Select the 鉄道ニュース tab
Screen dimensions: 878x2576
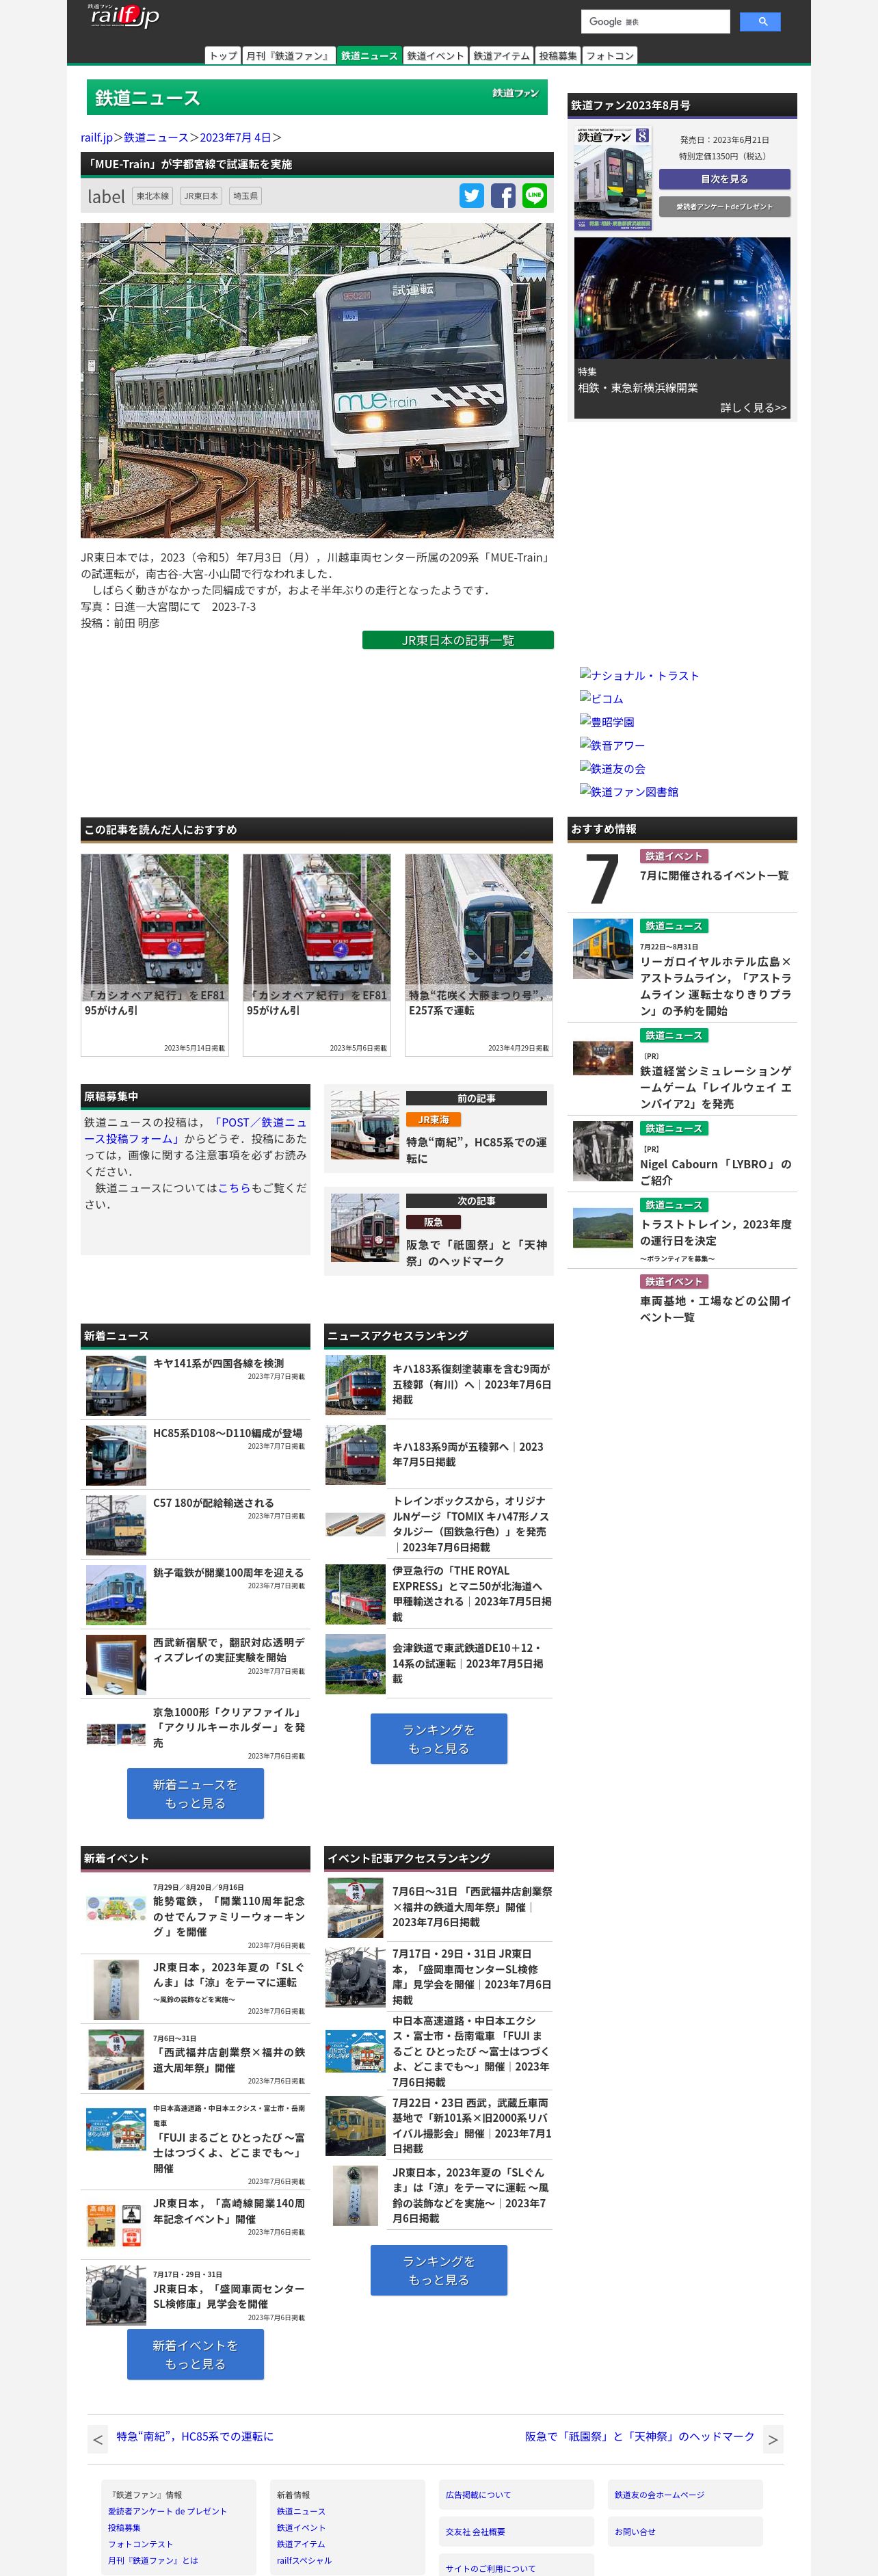369,56
